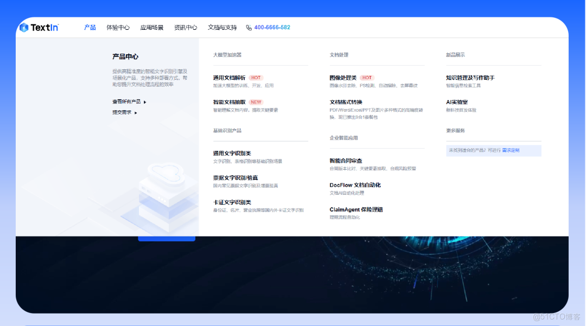
Task: Call the 400-6666-582 phone number
Action: pyautogui.click(x=271, y=27)
